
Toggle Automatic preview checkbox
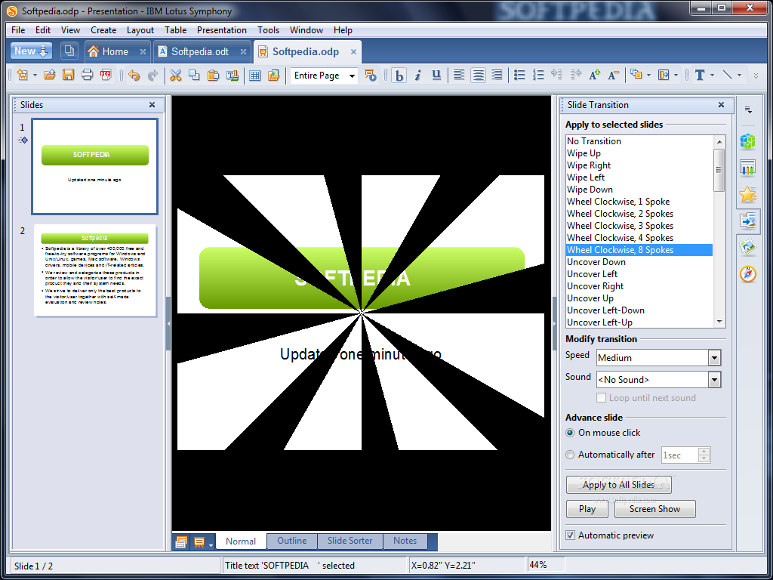pyautogui.click(x=571, y=535)
